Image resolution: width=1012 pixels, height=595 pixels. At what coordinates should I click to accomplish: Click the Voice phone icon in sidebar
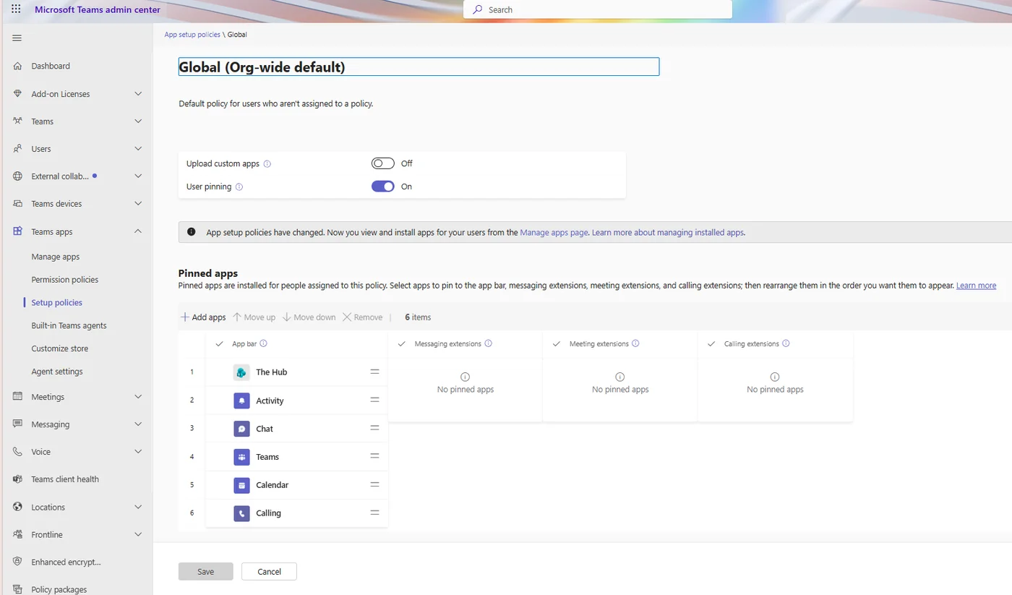click(x=17, y=452)
